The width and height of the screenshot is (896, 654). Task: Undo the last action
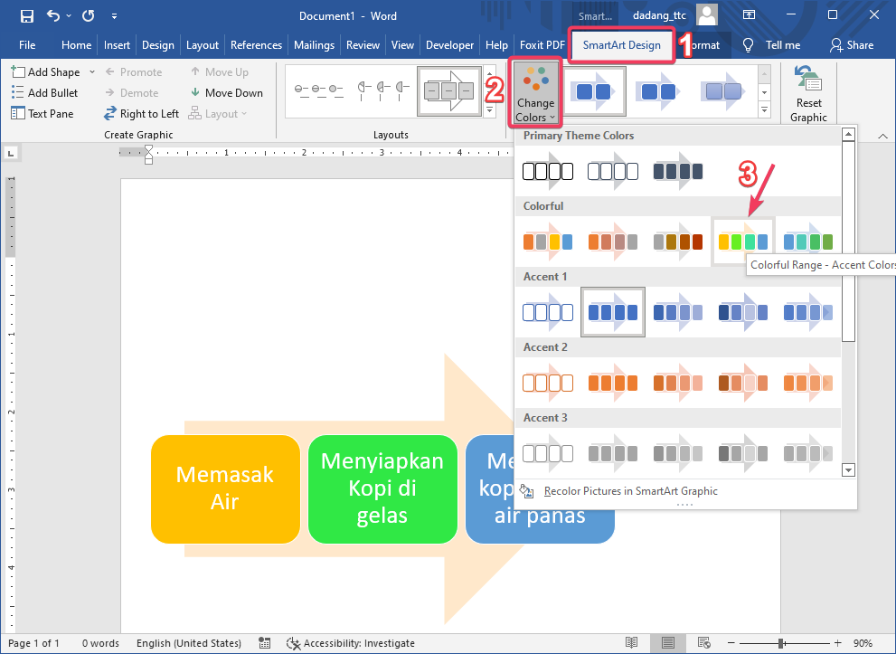(x=52, y=15)
